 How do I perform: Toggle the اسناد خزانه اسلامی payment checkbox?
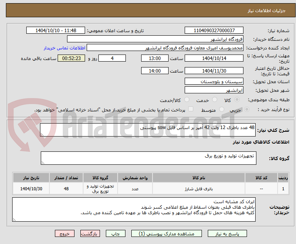tap(191, 109)
